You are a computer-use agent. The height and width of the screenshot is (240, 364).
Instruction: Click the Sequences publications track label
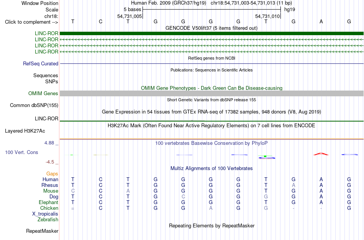pyautogui.click(x=46, y=75)
